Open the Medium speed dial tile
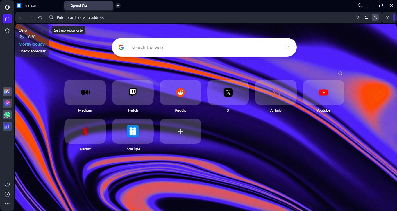This screenshot has width=397, height=211. 85,92
